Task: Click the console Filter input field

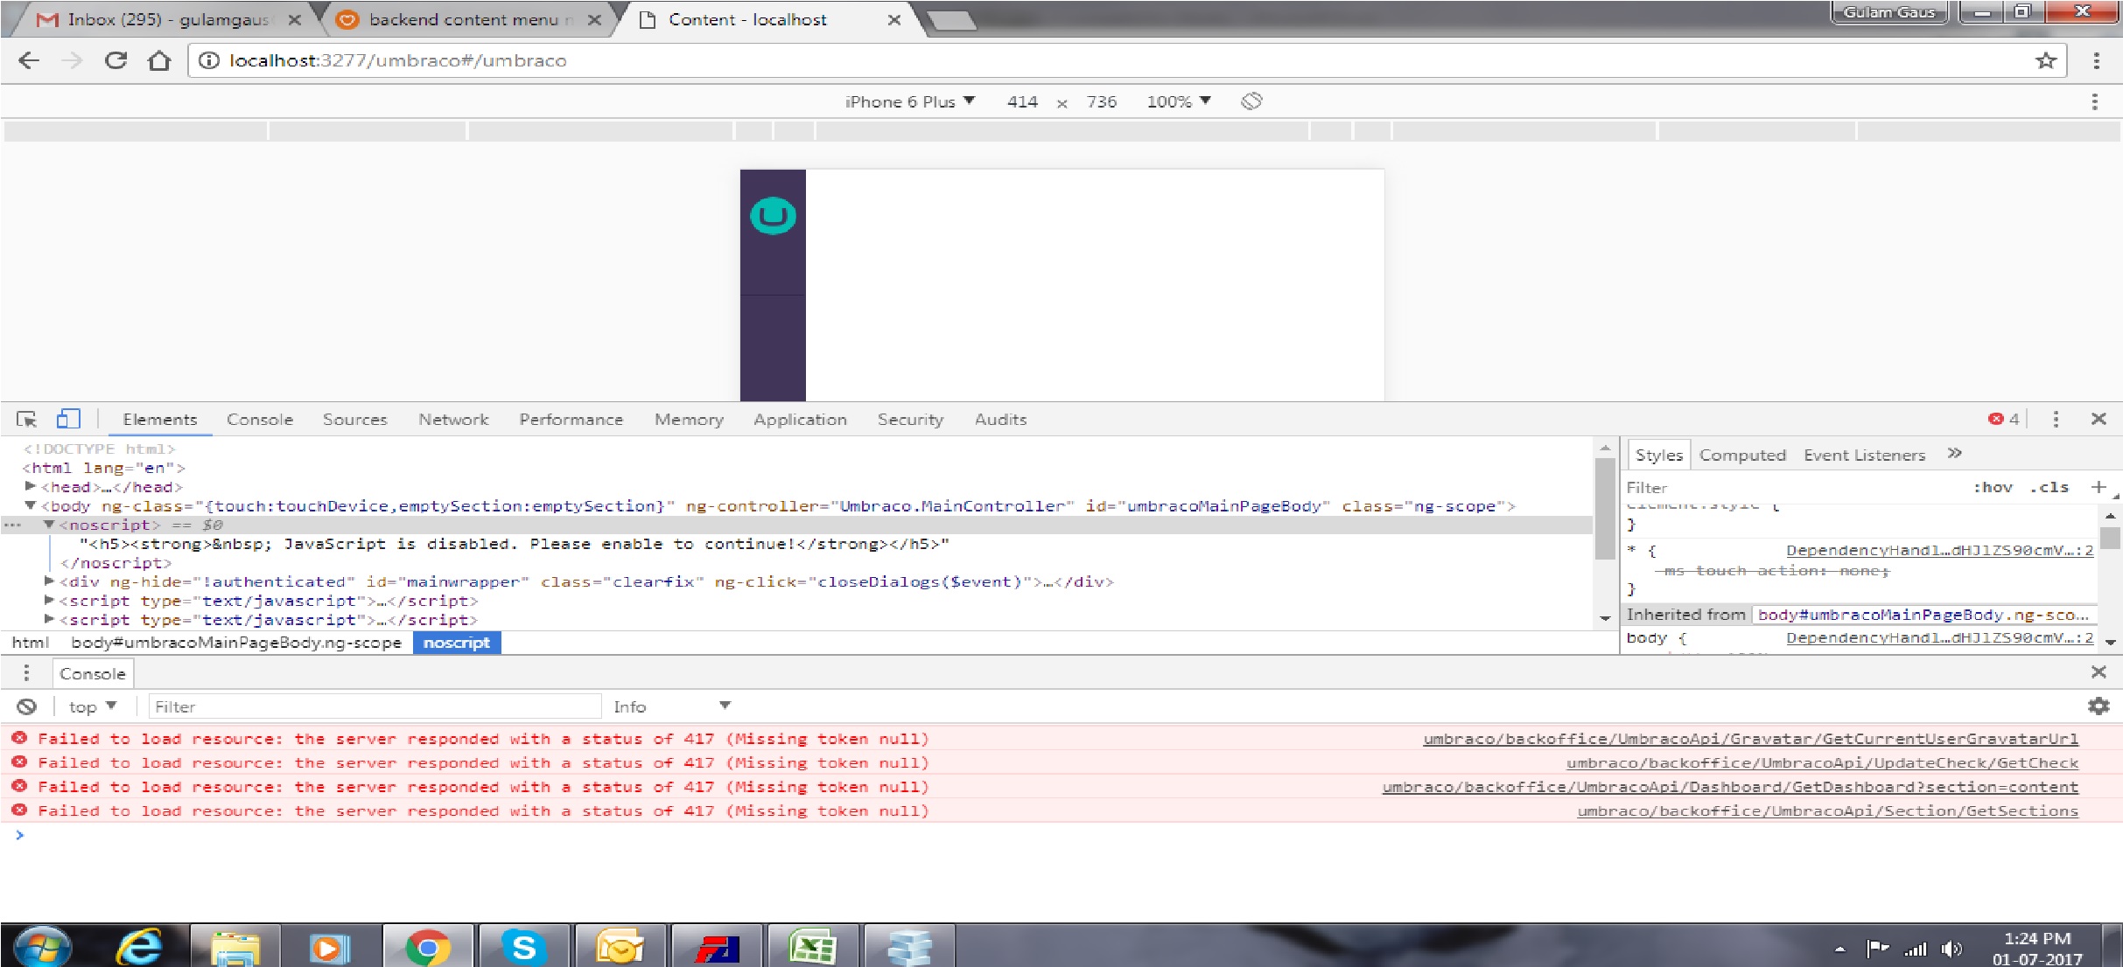Action: click(x=375, y=706)
